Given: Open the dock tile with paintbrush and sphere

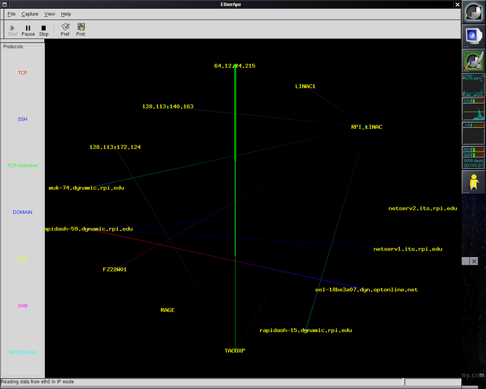Looking at the screenshot, I should [474, 60].
